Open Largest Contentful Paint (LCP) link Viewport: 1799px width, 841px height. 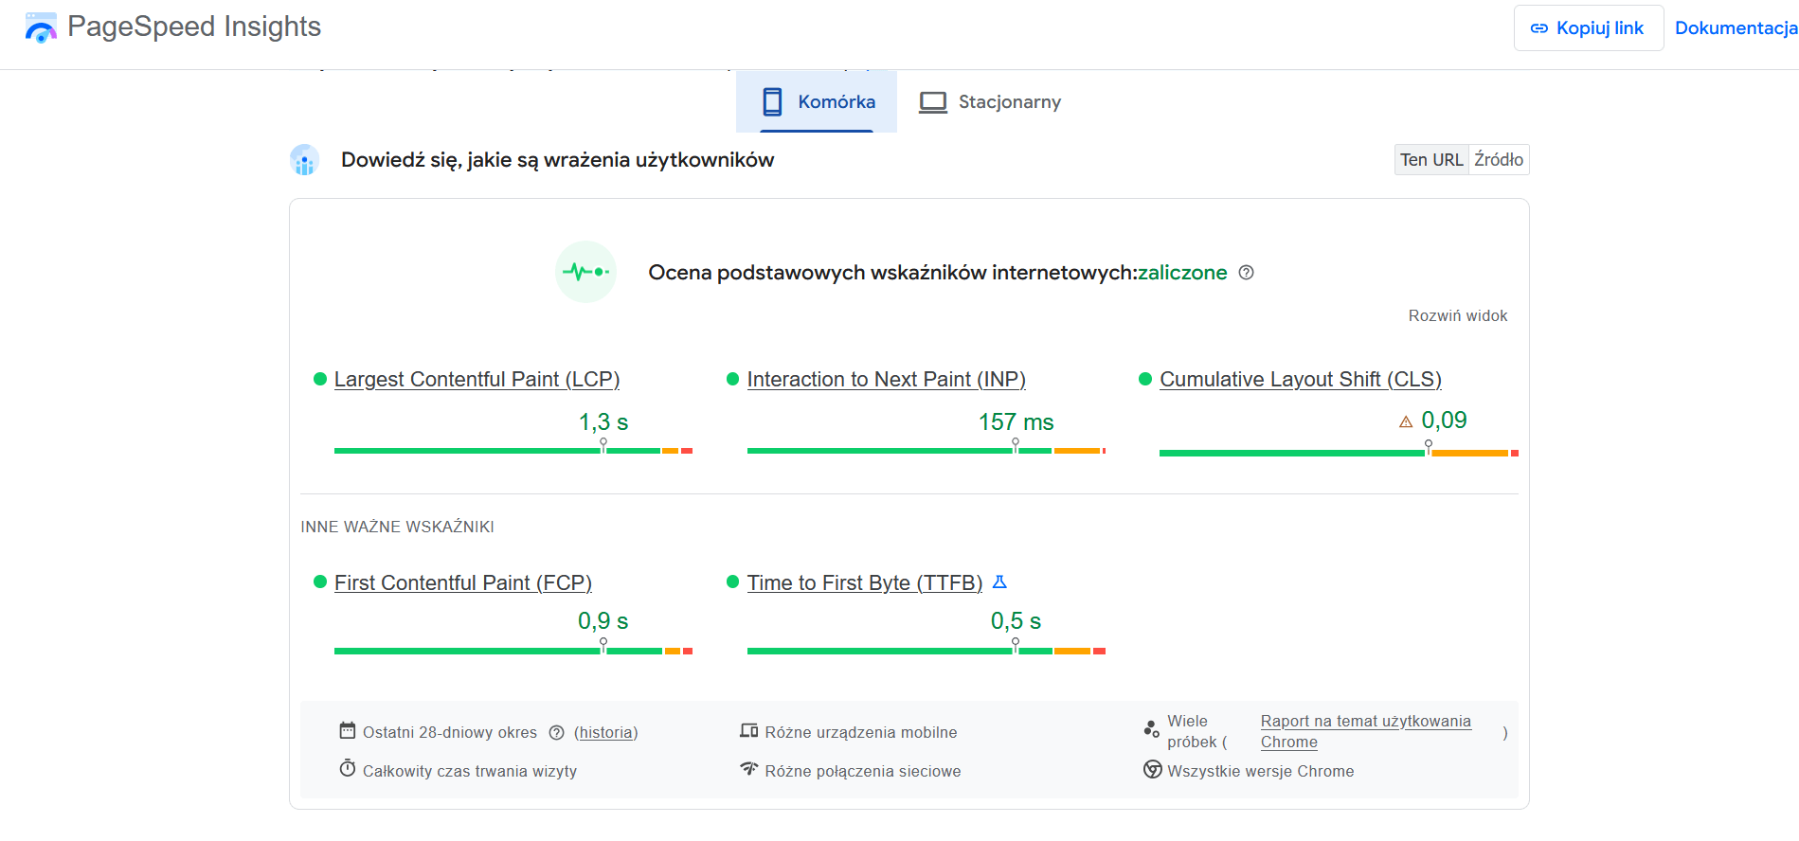click(477, 379)
